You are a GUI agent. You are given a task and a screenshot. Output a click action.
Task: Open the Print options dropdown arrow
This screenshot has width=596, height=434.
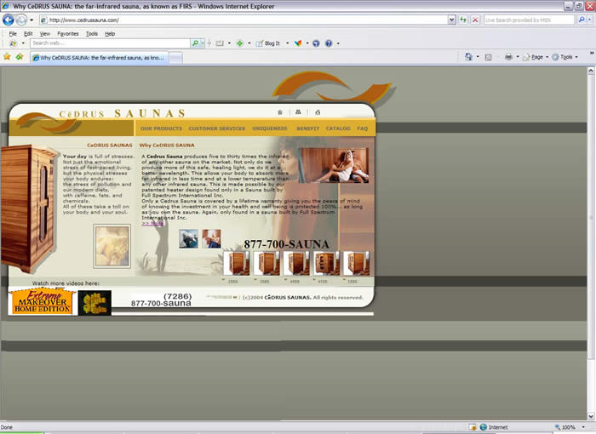pyautogui.click(x=518, y=57)
